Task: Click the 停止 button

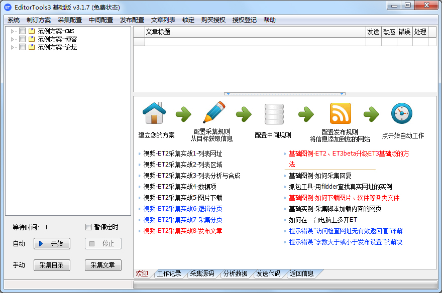Action: [x=103, y=243]
